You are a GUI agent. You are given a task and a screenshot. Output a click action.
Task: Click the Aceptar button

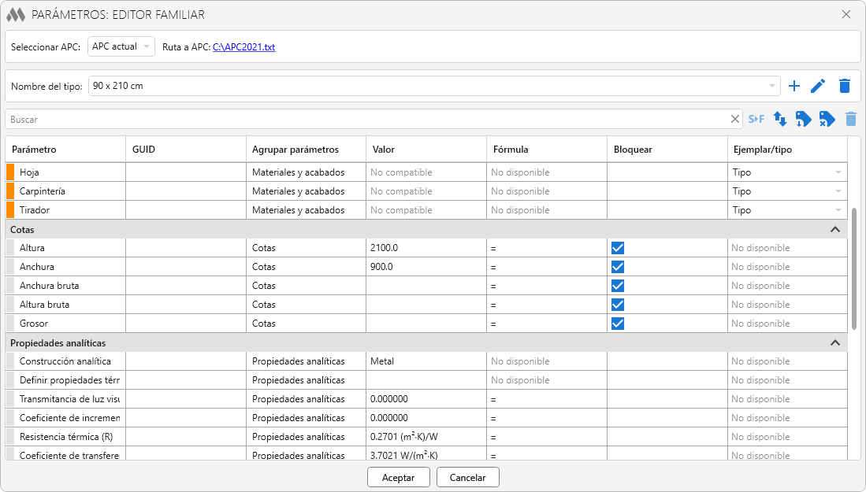coord(398,477)
